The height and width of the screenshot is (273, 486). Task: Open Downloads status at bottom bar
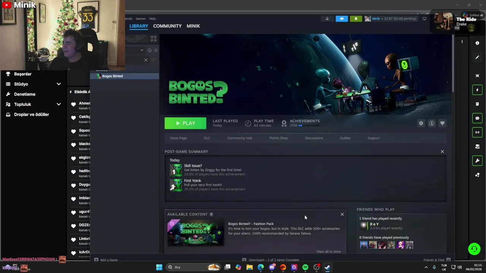pyautogui.click(x=271, y=260)
